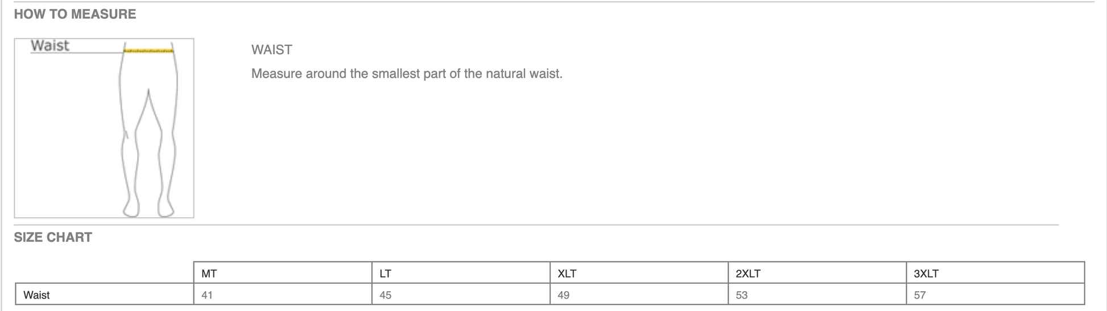
Task: Select the 3XLT size column header
Action: [x=926, y=273]
